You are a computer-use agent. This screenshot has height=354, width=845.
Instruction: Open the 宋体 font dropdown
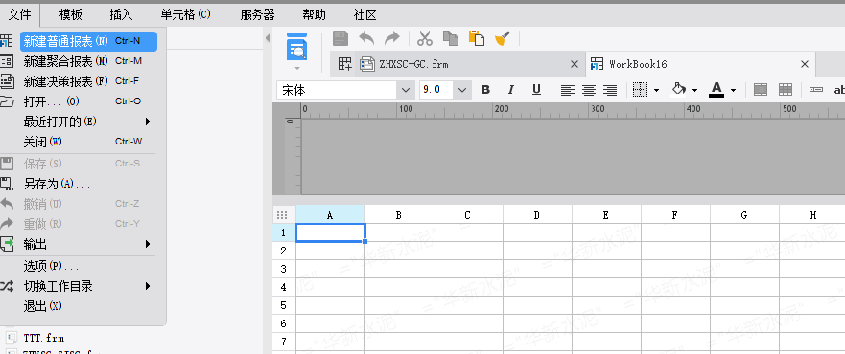pyautogui.click(x=406, y=90)
